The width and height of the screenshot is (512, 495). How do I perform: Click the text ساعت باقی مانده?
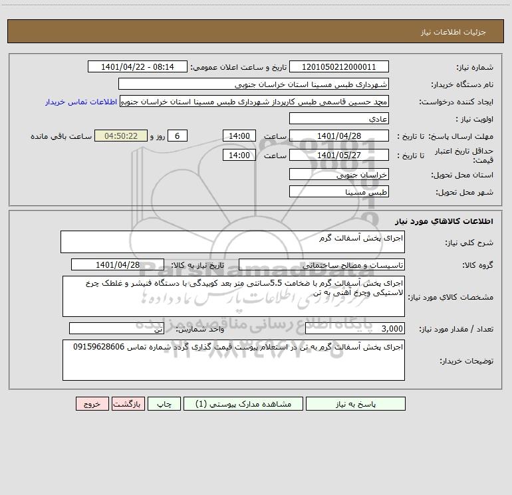point(61,136)
